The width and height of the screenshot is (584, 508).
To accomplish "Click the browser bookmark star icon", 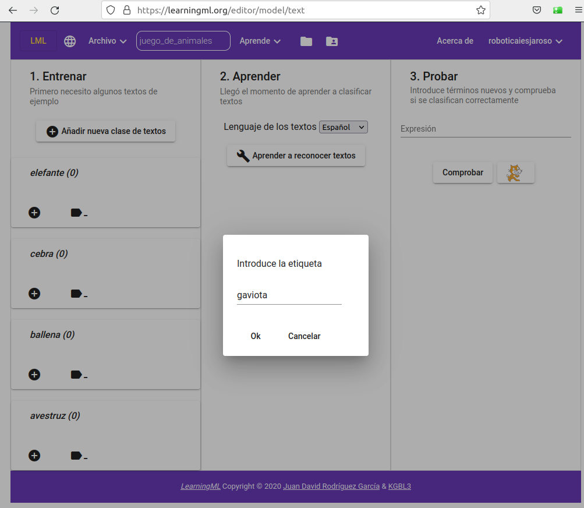I will [x=480, y=10].
